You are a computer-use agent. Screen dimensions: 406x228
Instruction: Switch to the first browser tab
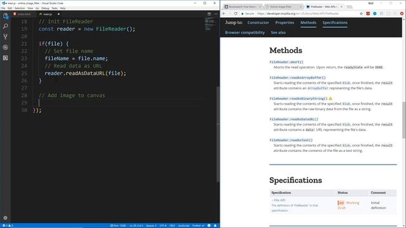tap(242, 7)
